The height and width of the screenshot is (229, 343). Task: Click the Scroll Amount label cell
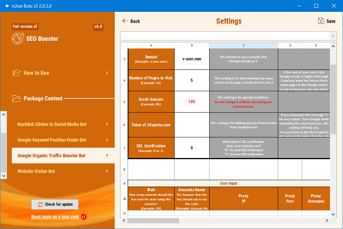coord(151,102)
